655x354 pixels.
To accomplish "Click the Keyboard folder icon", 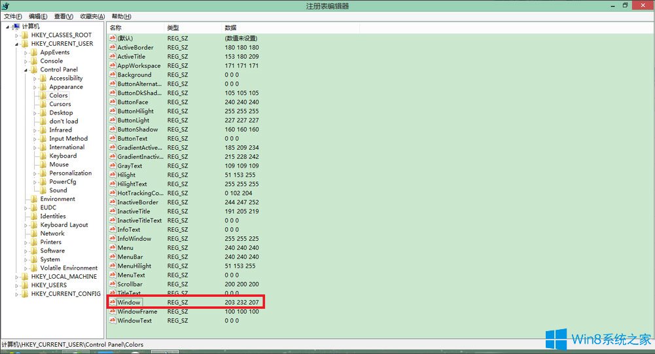I will coord(43,156).
